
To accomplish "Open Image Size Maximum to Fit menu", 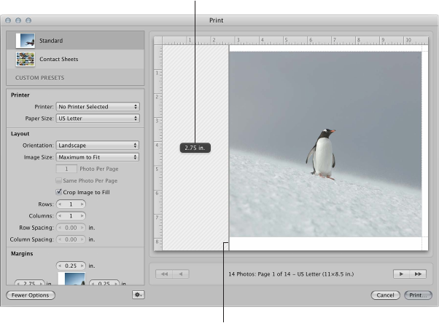I will [98, 157].
